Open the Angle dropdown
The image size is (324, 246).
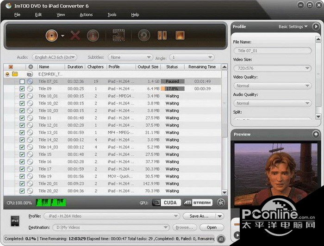click(x=192, y=57)
